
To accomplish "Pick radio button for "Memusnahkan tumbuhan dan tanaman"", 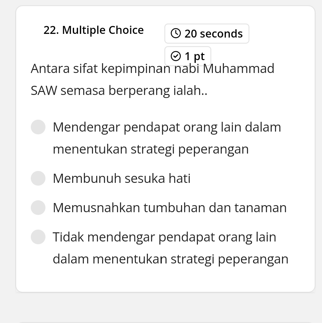I will tap(38, 208).
